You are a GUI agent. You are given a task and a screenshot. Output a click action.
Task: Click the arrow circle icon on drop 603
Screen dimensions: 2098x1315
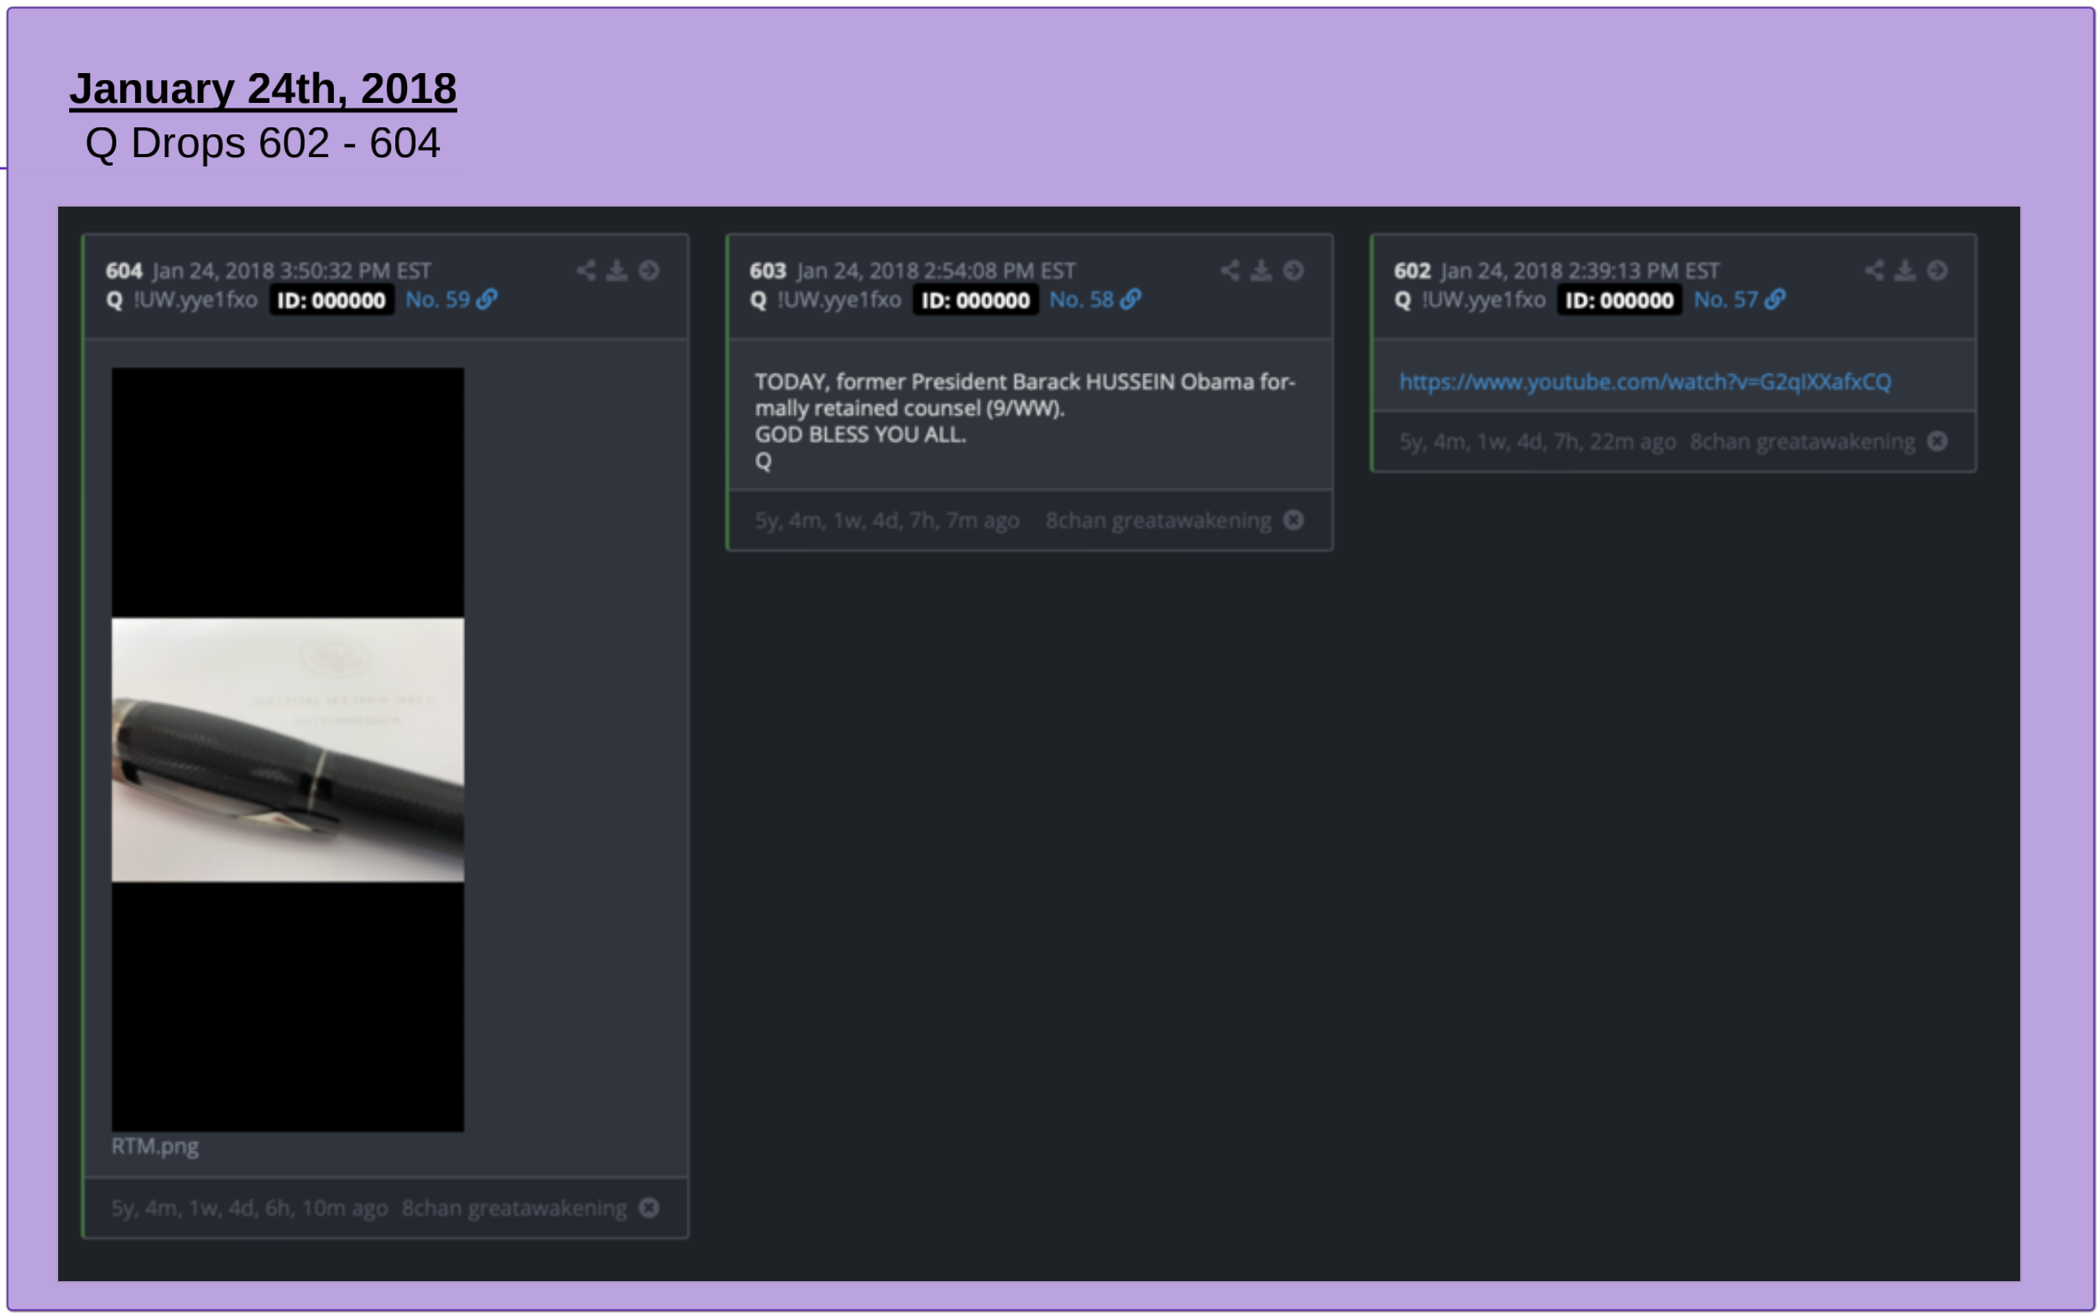1293,270
